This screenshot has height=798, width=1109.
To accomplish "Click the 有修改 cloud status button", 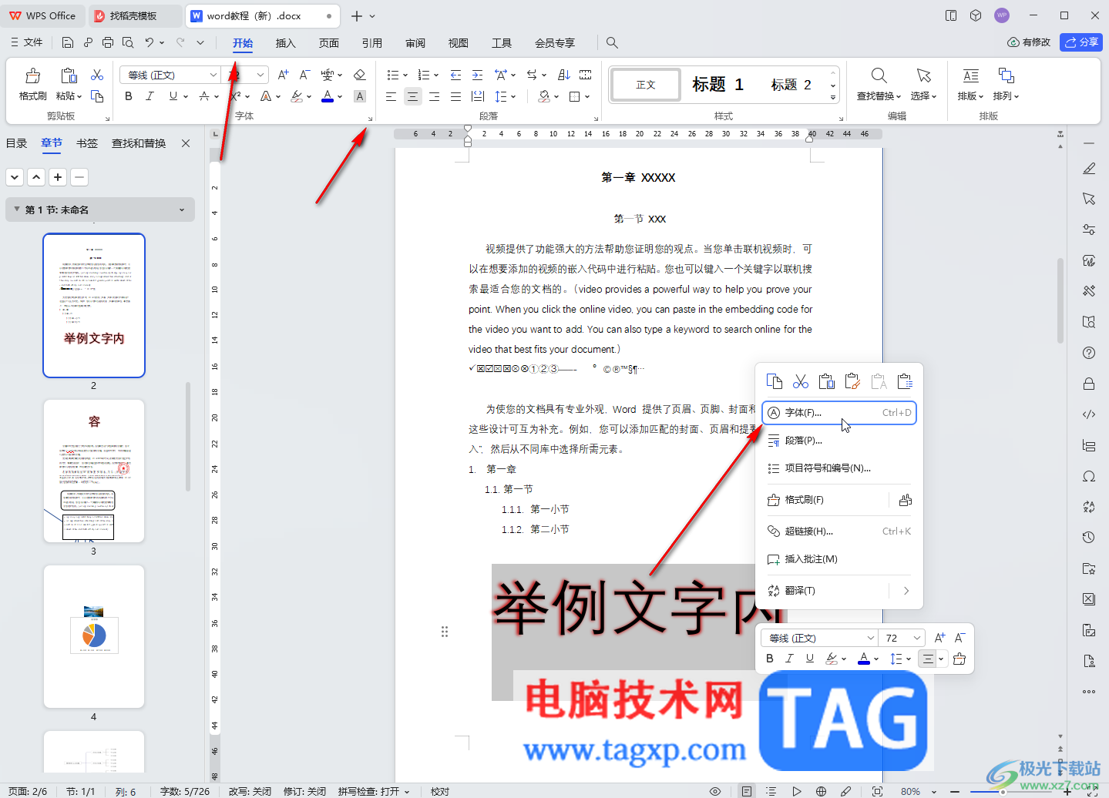I will (1029, 42).
